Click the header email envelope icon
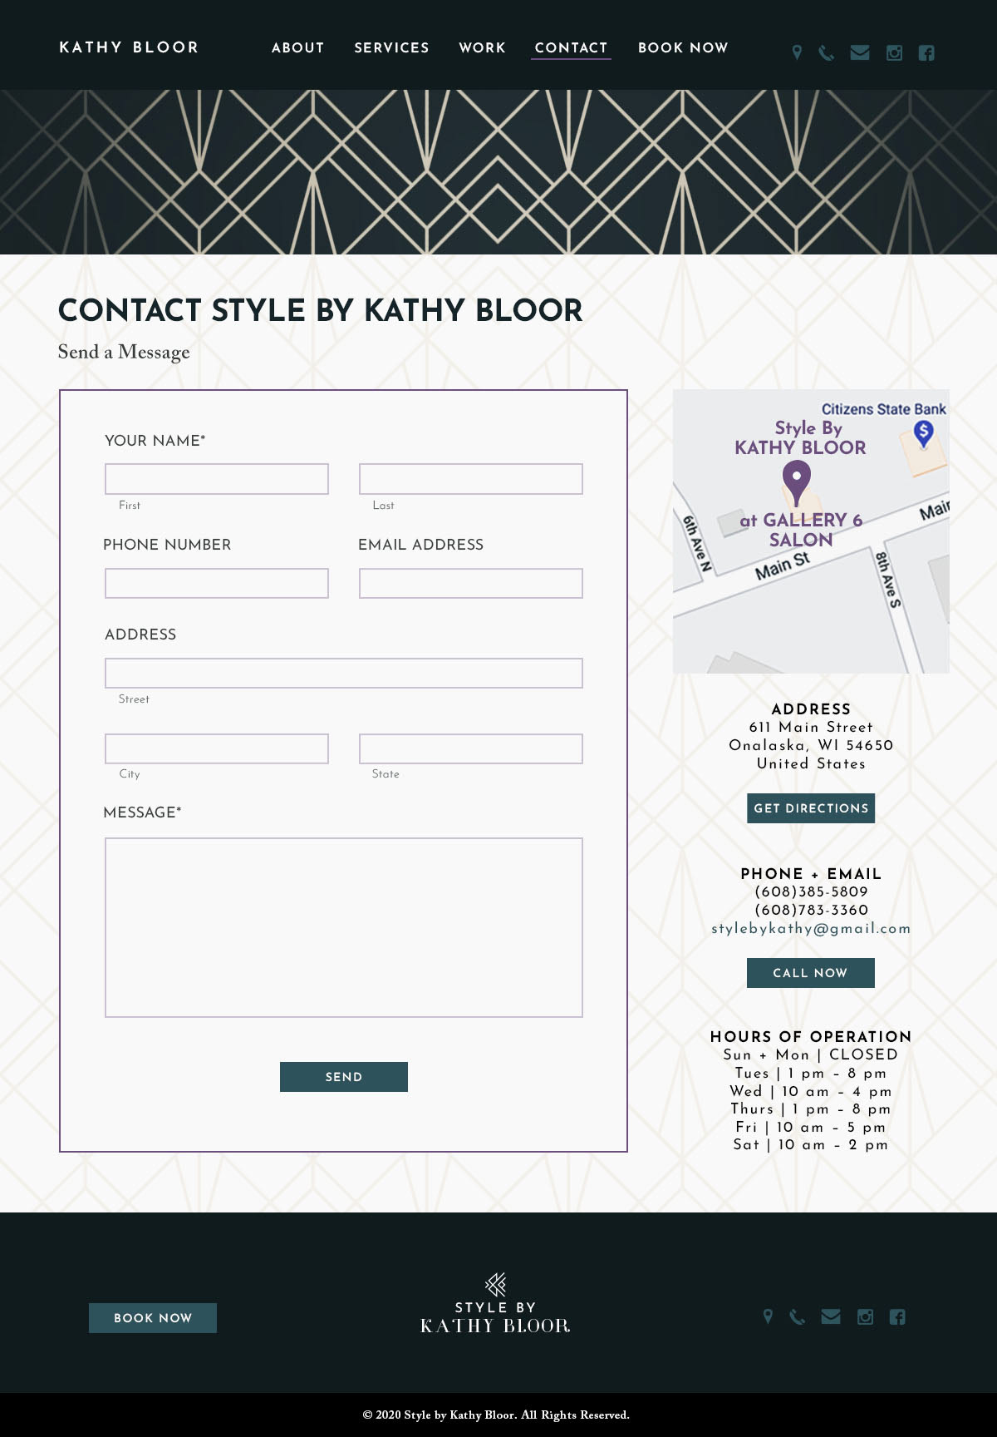The width and height of the screenshot is (997, 1437). point(860,53)
